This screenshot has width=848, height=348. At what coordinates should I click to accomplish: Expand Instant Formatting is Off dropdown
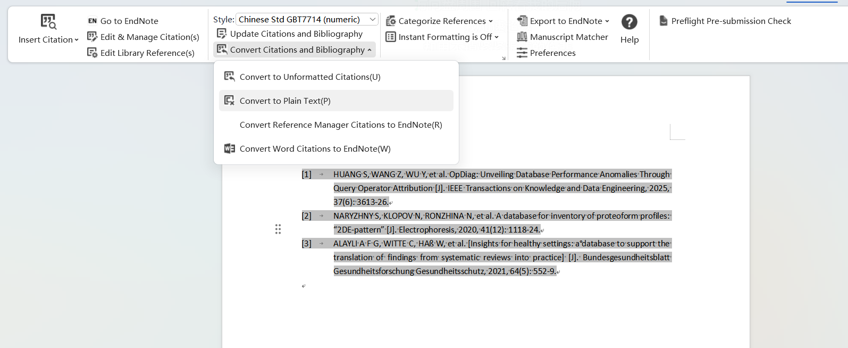[x=497, y=37]
